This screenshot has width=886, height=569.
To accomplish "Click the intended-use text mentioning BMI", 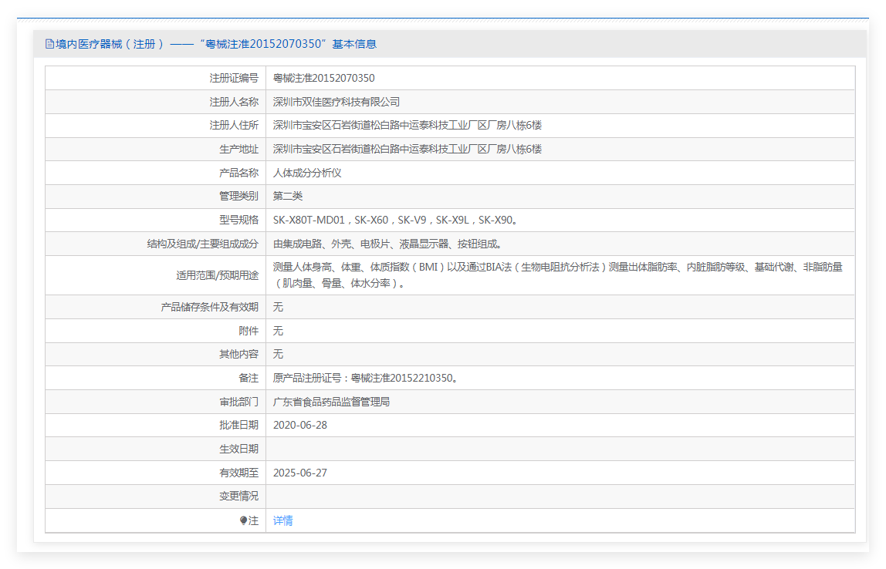I will tap(558, 275).
